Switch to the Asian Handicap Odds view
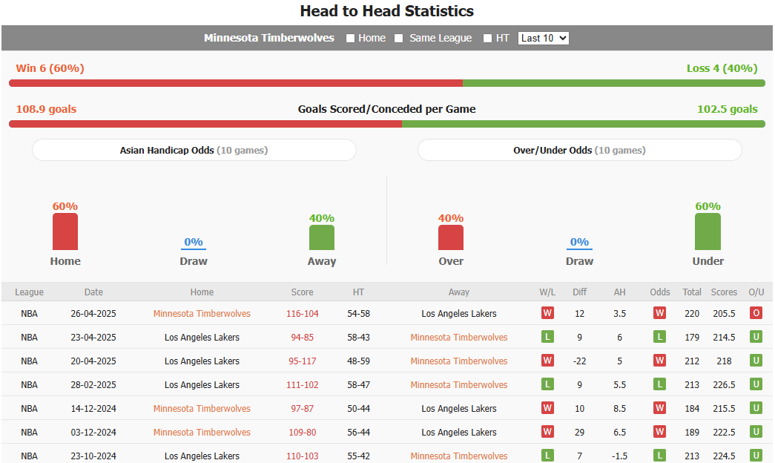 pos(194,149)
